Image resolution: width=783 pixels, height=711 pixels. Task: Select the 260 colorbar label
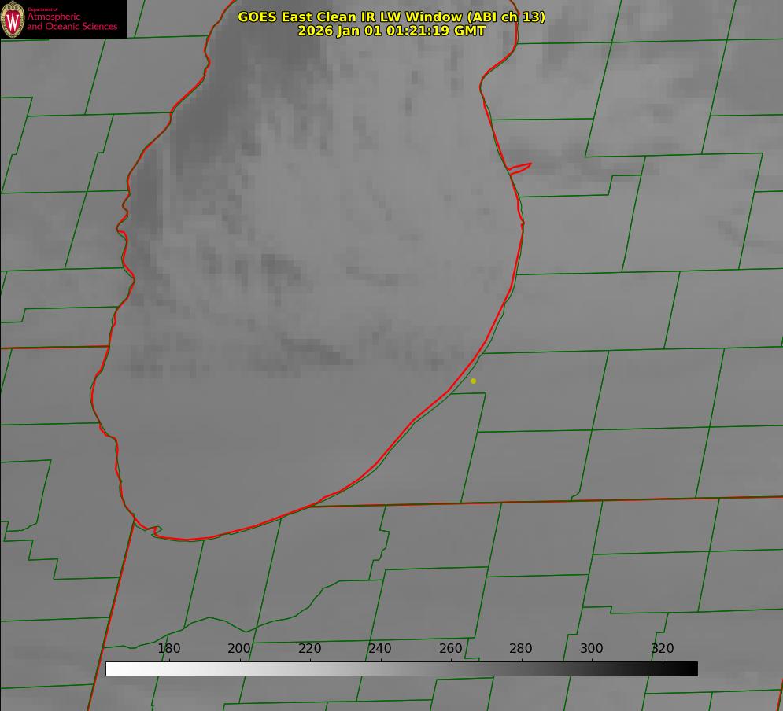pyautogui.click(x=451, y=648)
